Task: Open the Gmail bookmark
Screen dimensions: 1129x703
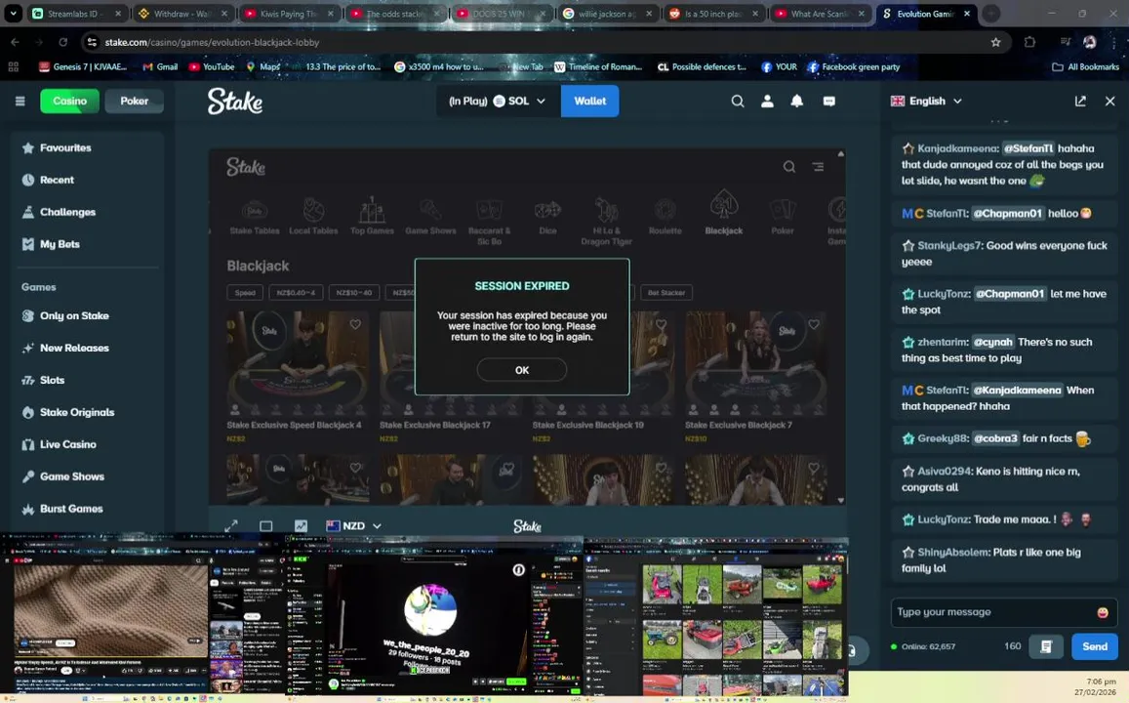Action: pos(160,67)
